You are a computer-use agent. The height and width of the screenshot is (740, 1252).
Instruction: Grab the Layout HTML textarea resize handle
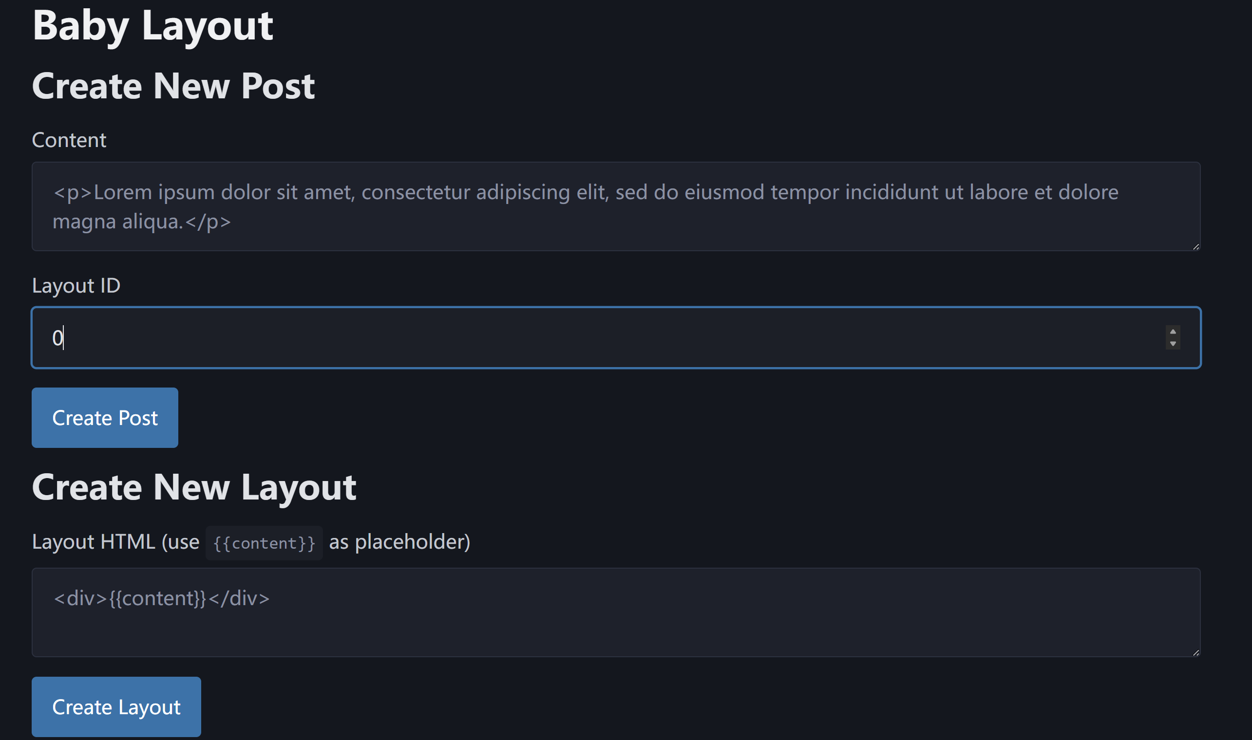(1195, 652)
